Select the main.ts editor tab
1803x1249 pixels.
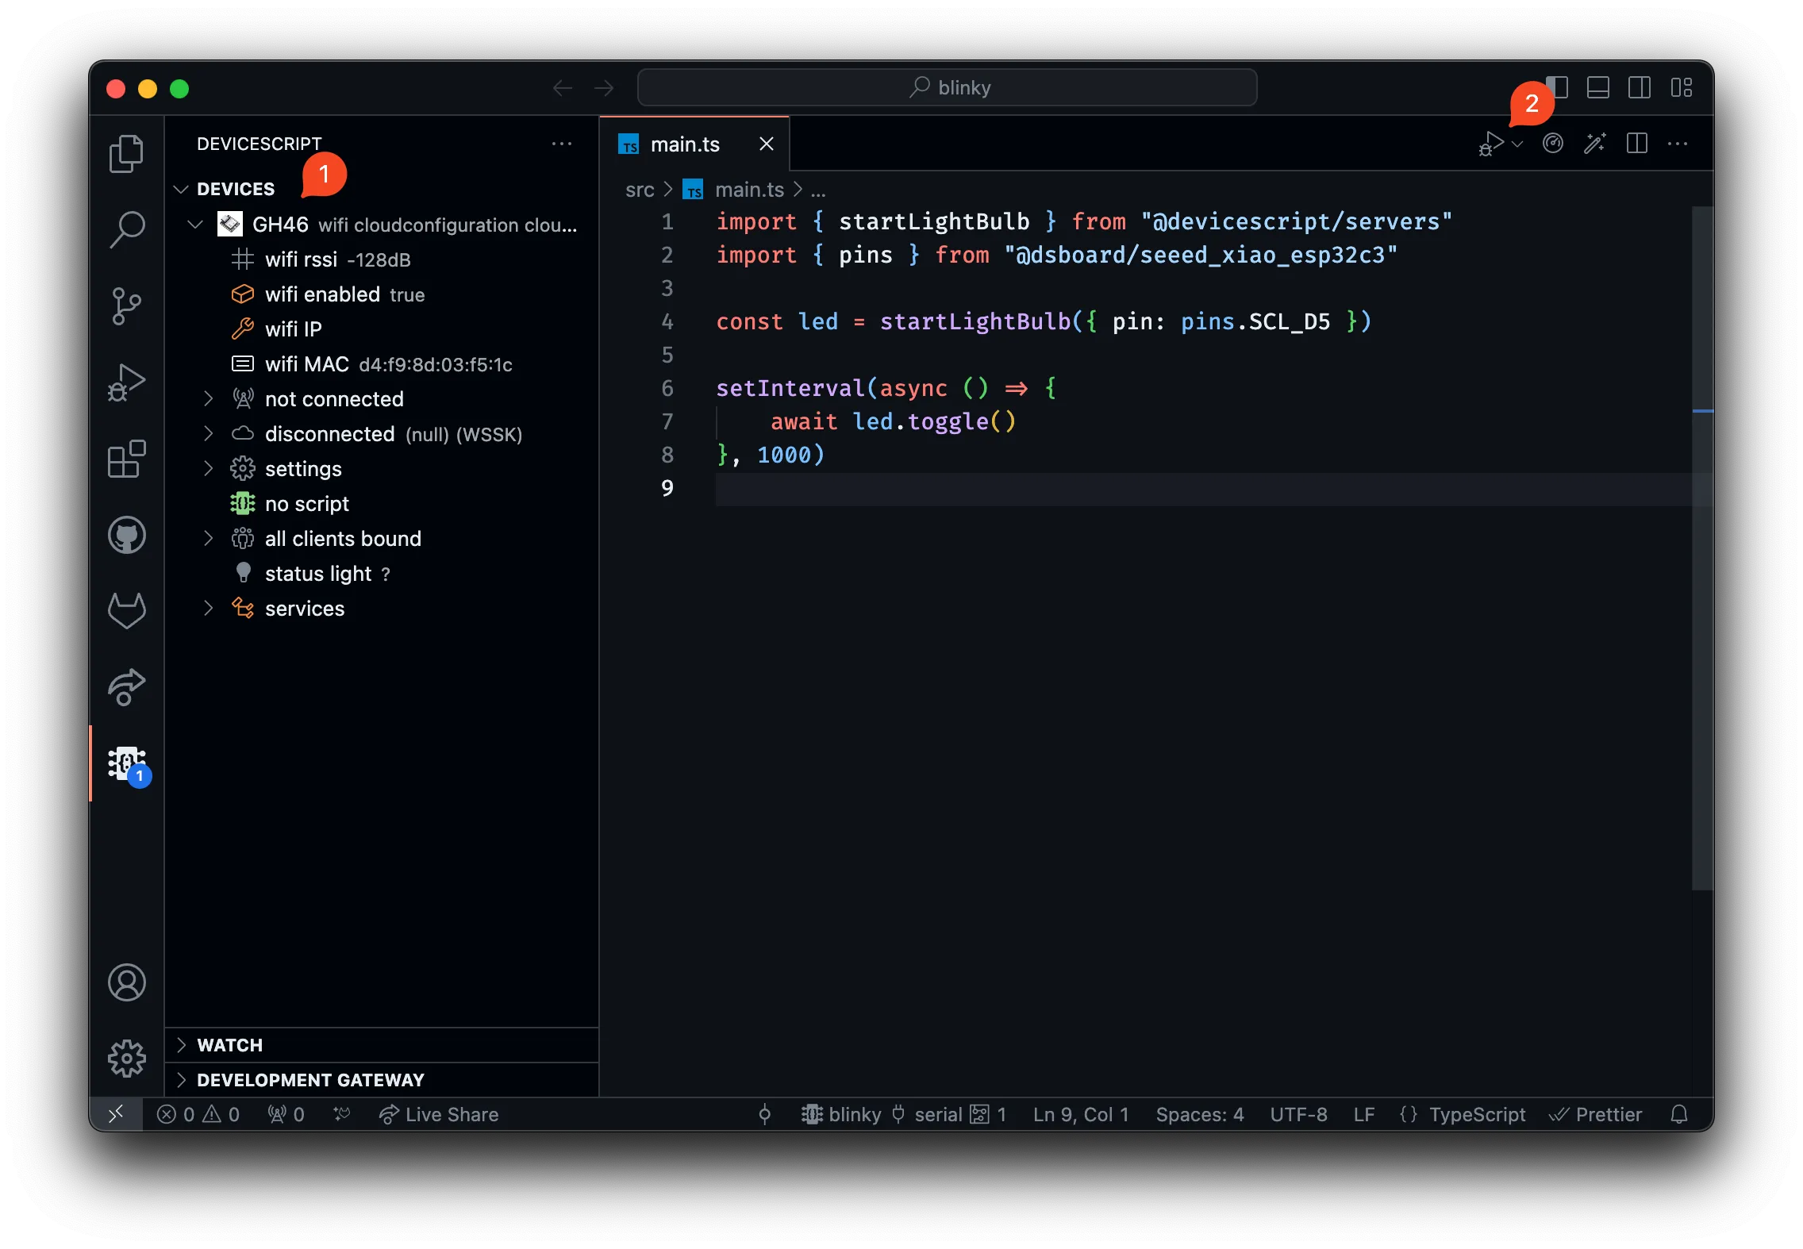[684, 144]
